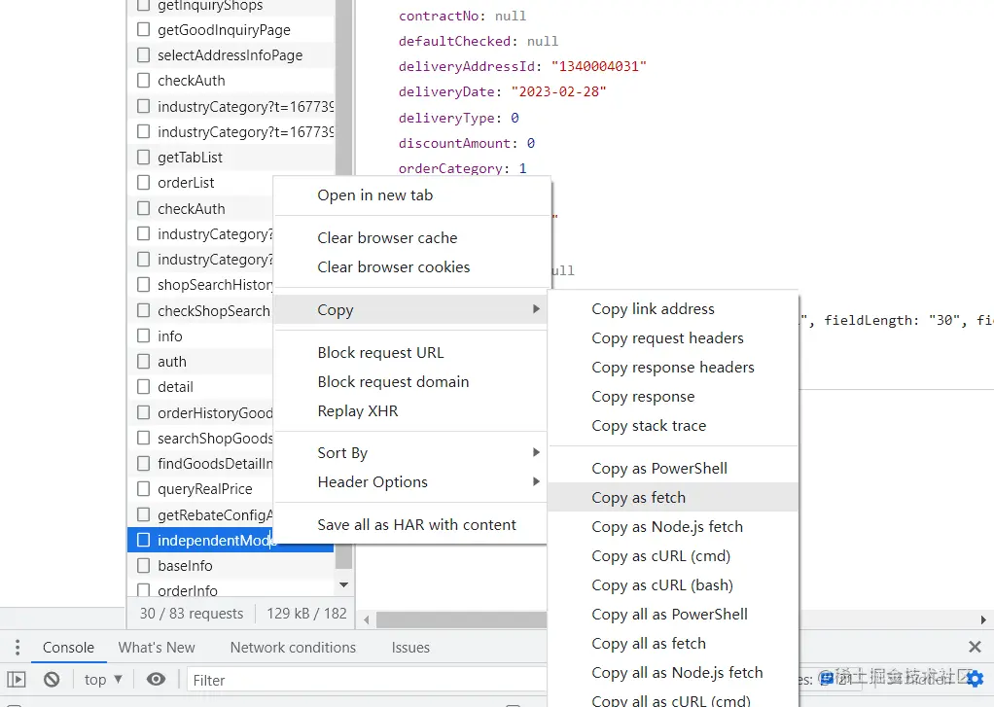994x707 pixels.
Task: Expand the Header Options submenu
Action: coord(412,482)
